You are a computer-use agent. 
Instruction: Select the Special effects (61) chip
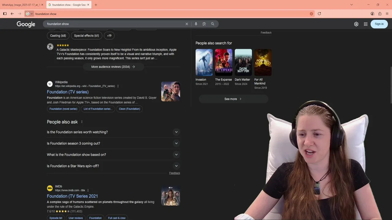(86, 36)
